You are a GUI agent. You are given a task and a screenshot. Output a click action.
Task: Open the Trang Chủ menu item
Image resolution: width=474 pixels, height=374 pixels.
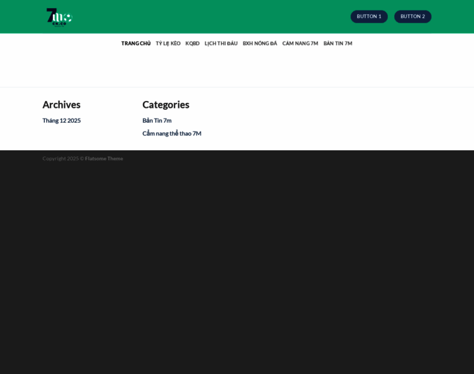135,44
